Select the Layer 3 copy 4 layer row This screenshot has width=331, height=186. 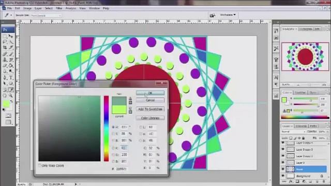[x=305, y=143]
